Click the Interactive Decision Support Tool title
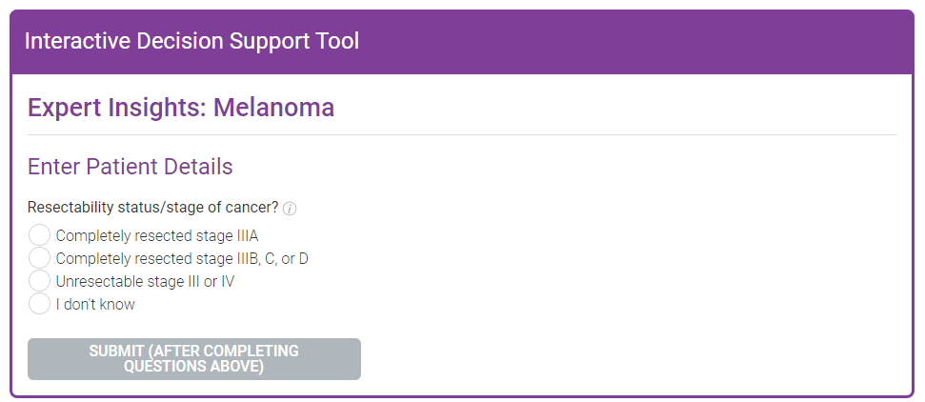The image size is (925, 402). pyautogui.click(x=191, y=41)
